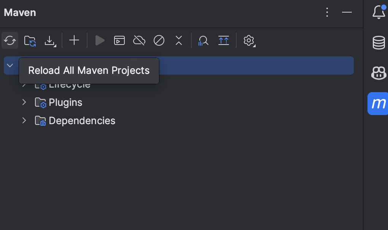
Task: Add Maven project with plus icon
Action: tap(74, 40)
